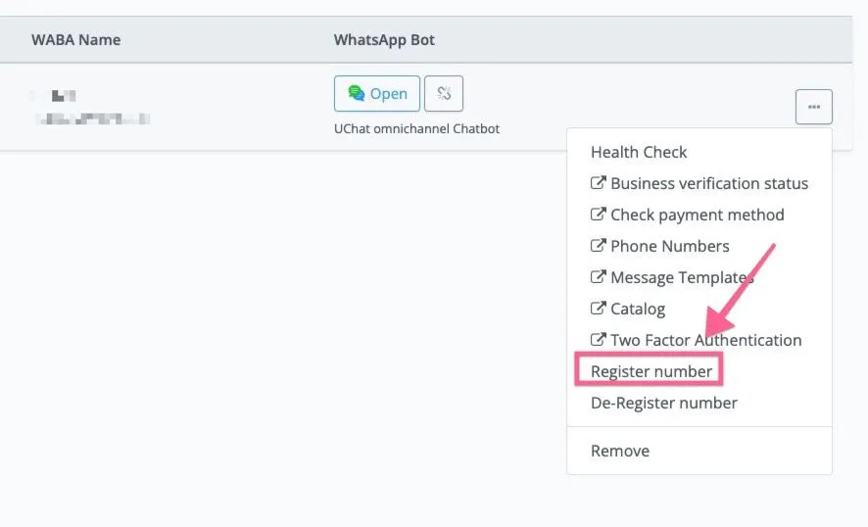Toggle the three-dots actions menu
Viewport: 868px width, 527px height.
point(814,107)
